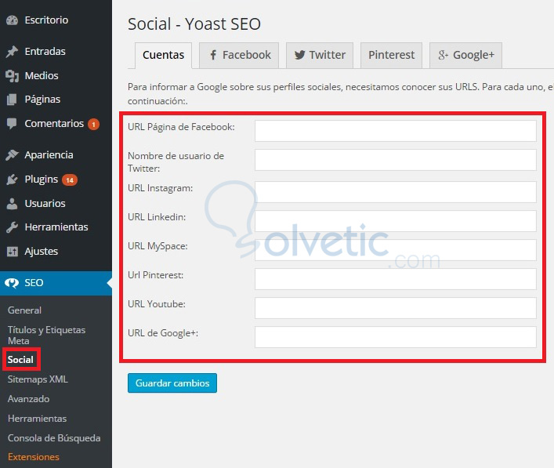Open the Extensiones link
Image resolution: width=554 pixels, height=468 pixels.
tap(34, 457)
